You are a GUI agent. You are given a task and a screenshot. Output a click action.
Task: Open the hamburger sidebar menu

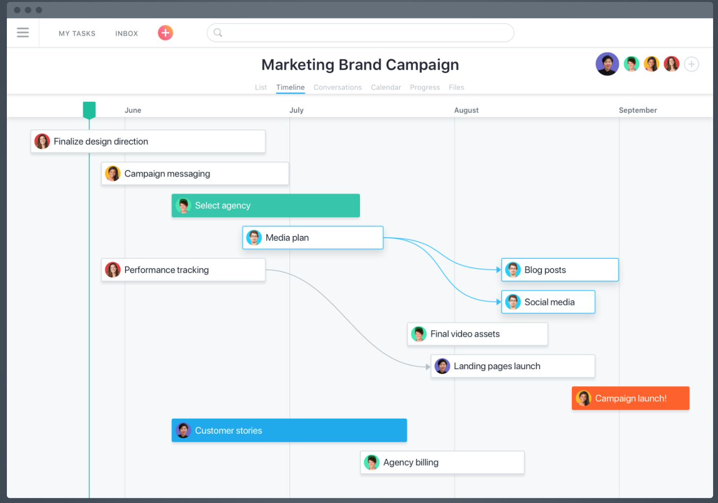pos(23,33)
